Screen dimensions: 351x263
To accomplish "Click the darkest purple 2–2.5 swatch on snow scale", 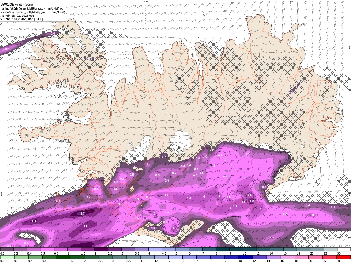I will (101, 250).
